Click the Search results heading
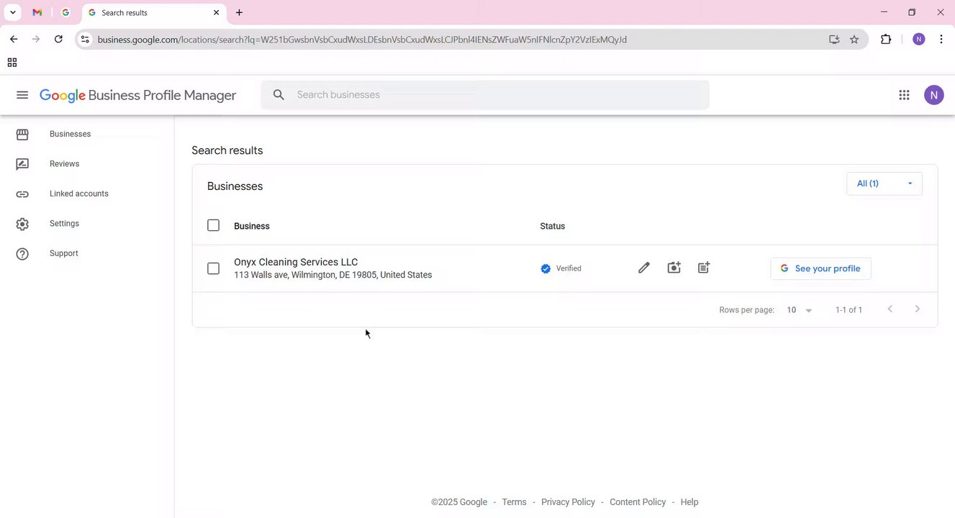955x518 pixels. (x=227, y=150)
